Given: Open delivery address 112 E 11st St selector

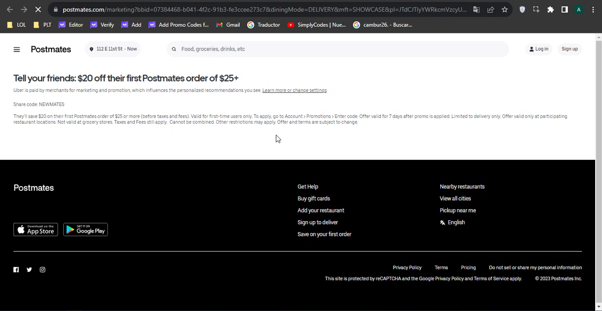Looking at the screenshot, I should [x=113, y=49].
